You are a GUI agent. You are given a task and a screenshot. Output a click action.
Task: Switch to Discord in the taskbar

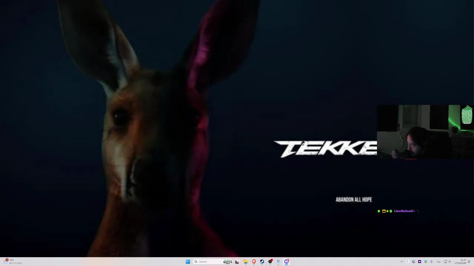tap(287, 262)
